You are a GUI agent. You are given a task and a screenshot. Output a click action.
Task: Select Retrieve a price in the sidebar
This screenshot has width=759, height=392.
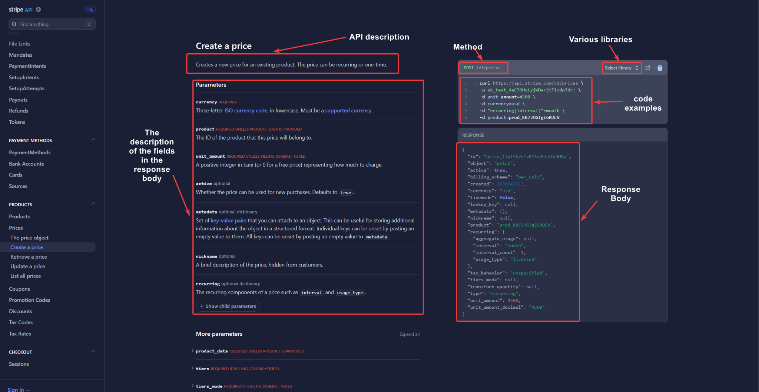pyautogui.click(x=28, y=257)
